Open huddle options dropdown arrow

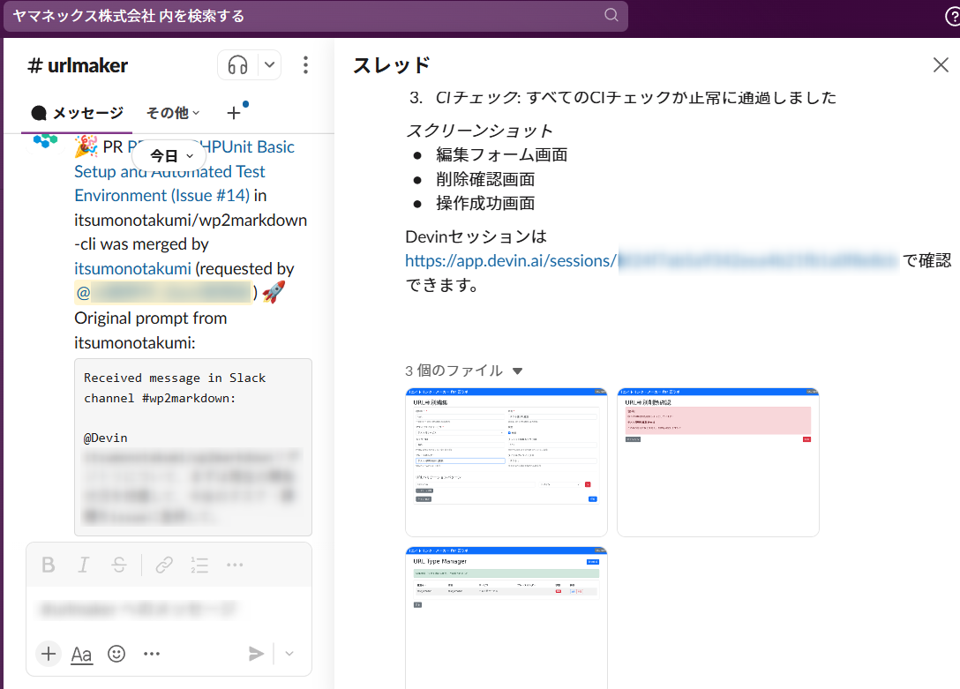(269, 65)
